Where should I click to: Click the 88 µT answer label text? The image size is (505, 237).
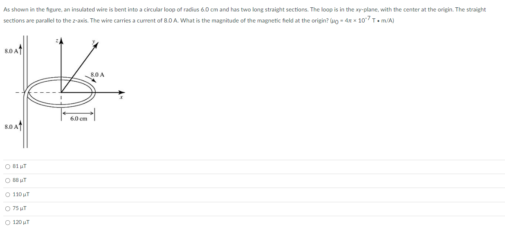[19, 180]
